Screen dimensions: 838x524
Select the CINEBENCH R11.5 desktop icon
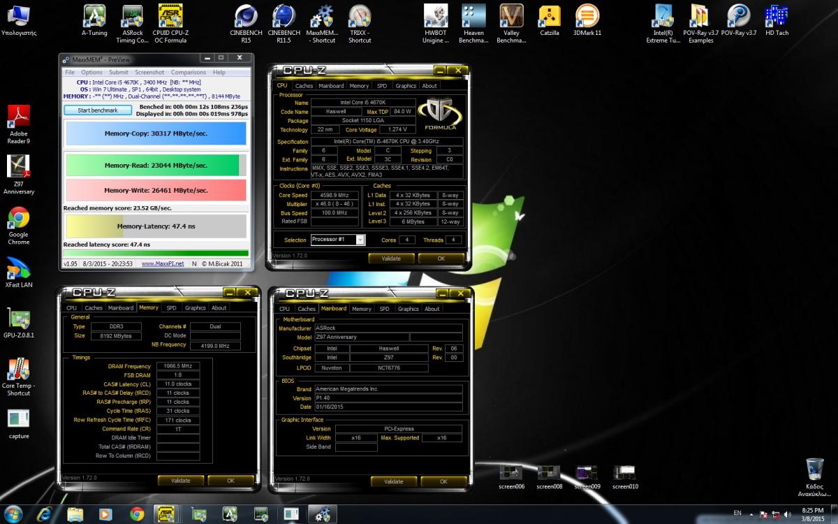(284, 24)
